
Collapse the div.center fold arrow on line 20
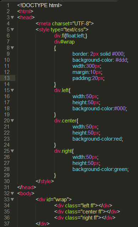(12, 121)
